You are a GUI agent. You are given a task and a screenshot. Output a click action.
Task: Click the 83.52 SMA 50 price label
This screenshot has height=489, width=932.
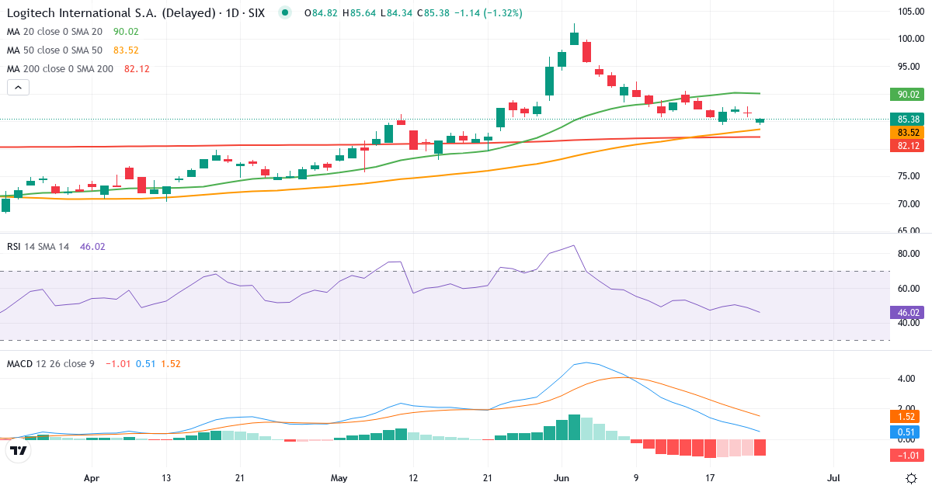[908, 133]
